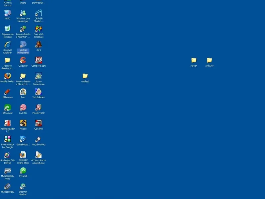Select the GeCoMe shortcut icon
This screenshot has width=265, height=199.
(x=38, y=123)
